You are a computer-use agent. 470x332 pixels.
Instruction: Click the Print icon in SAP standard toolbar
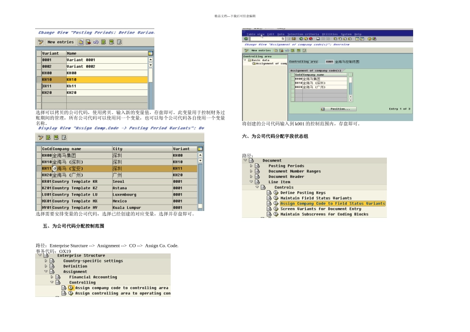point(318,39)
